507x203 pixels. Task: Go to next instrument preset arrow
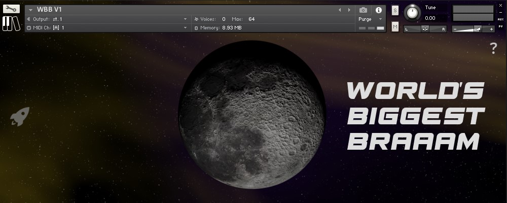349,10
